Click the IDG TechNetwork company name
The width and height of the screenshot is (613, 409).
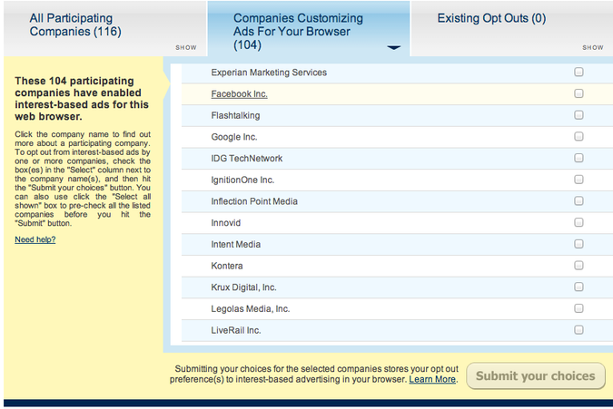click(247, 159)
